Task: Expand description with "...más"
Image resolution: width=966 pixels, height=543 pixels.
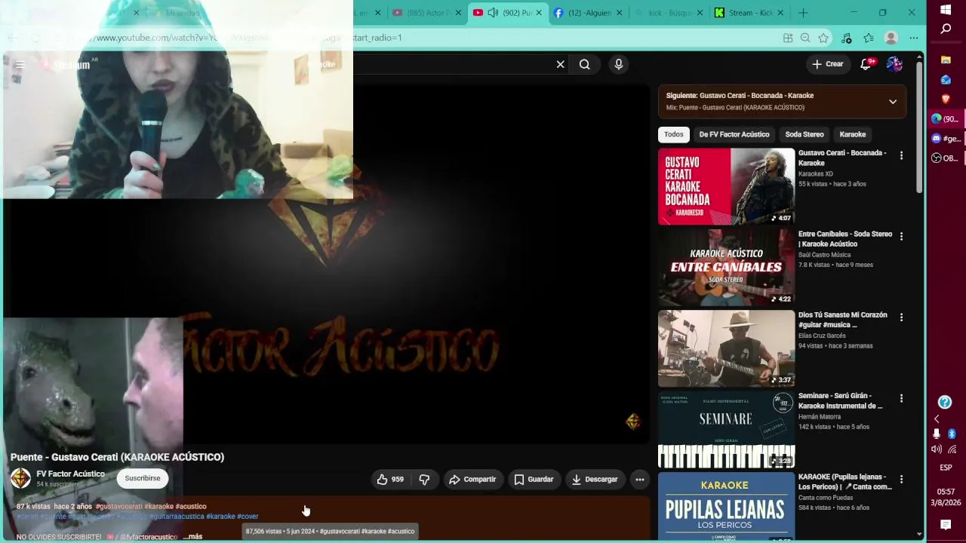Action: point(192,537)
